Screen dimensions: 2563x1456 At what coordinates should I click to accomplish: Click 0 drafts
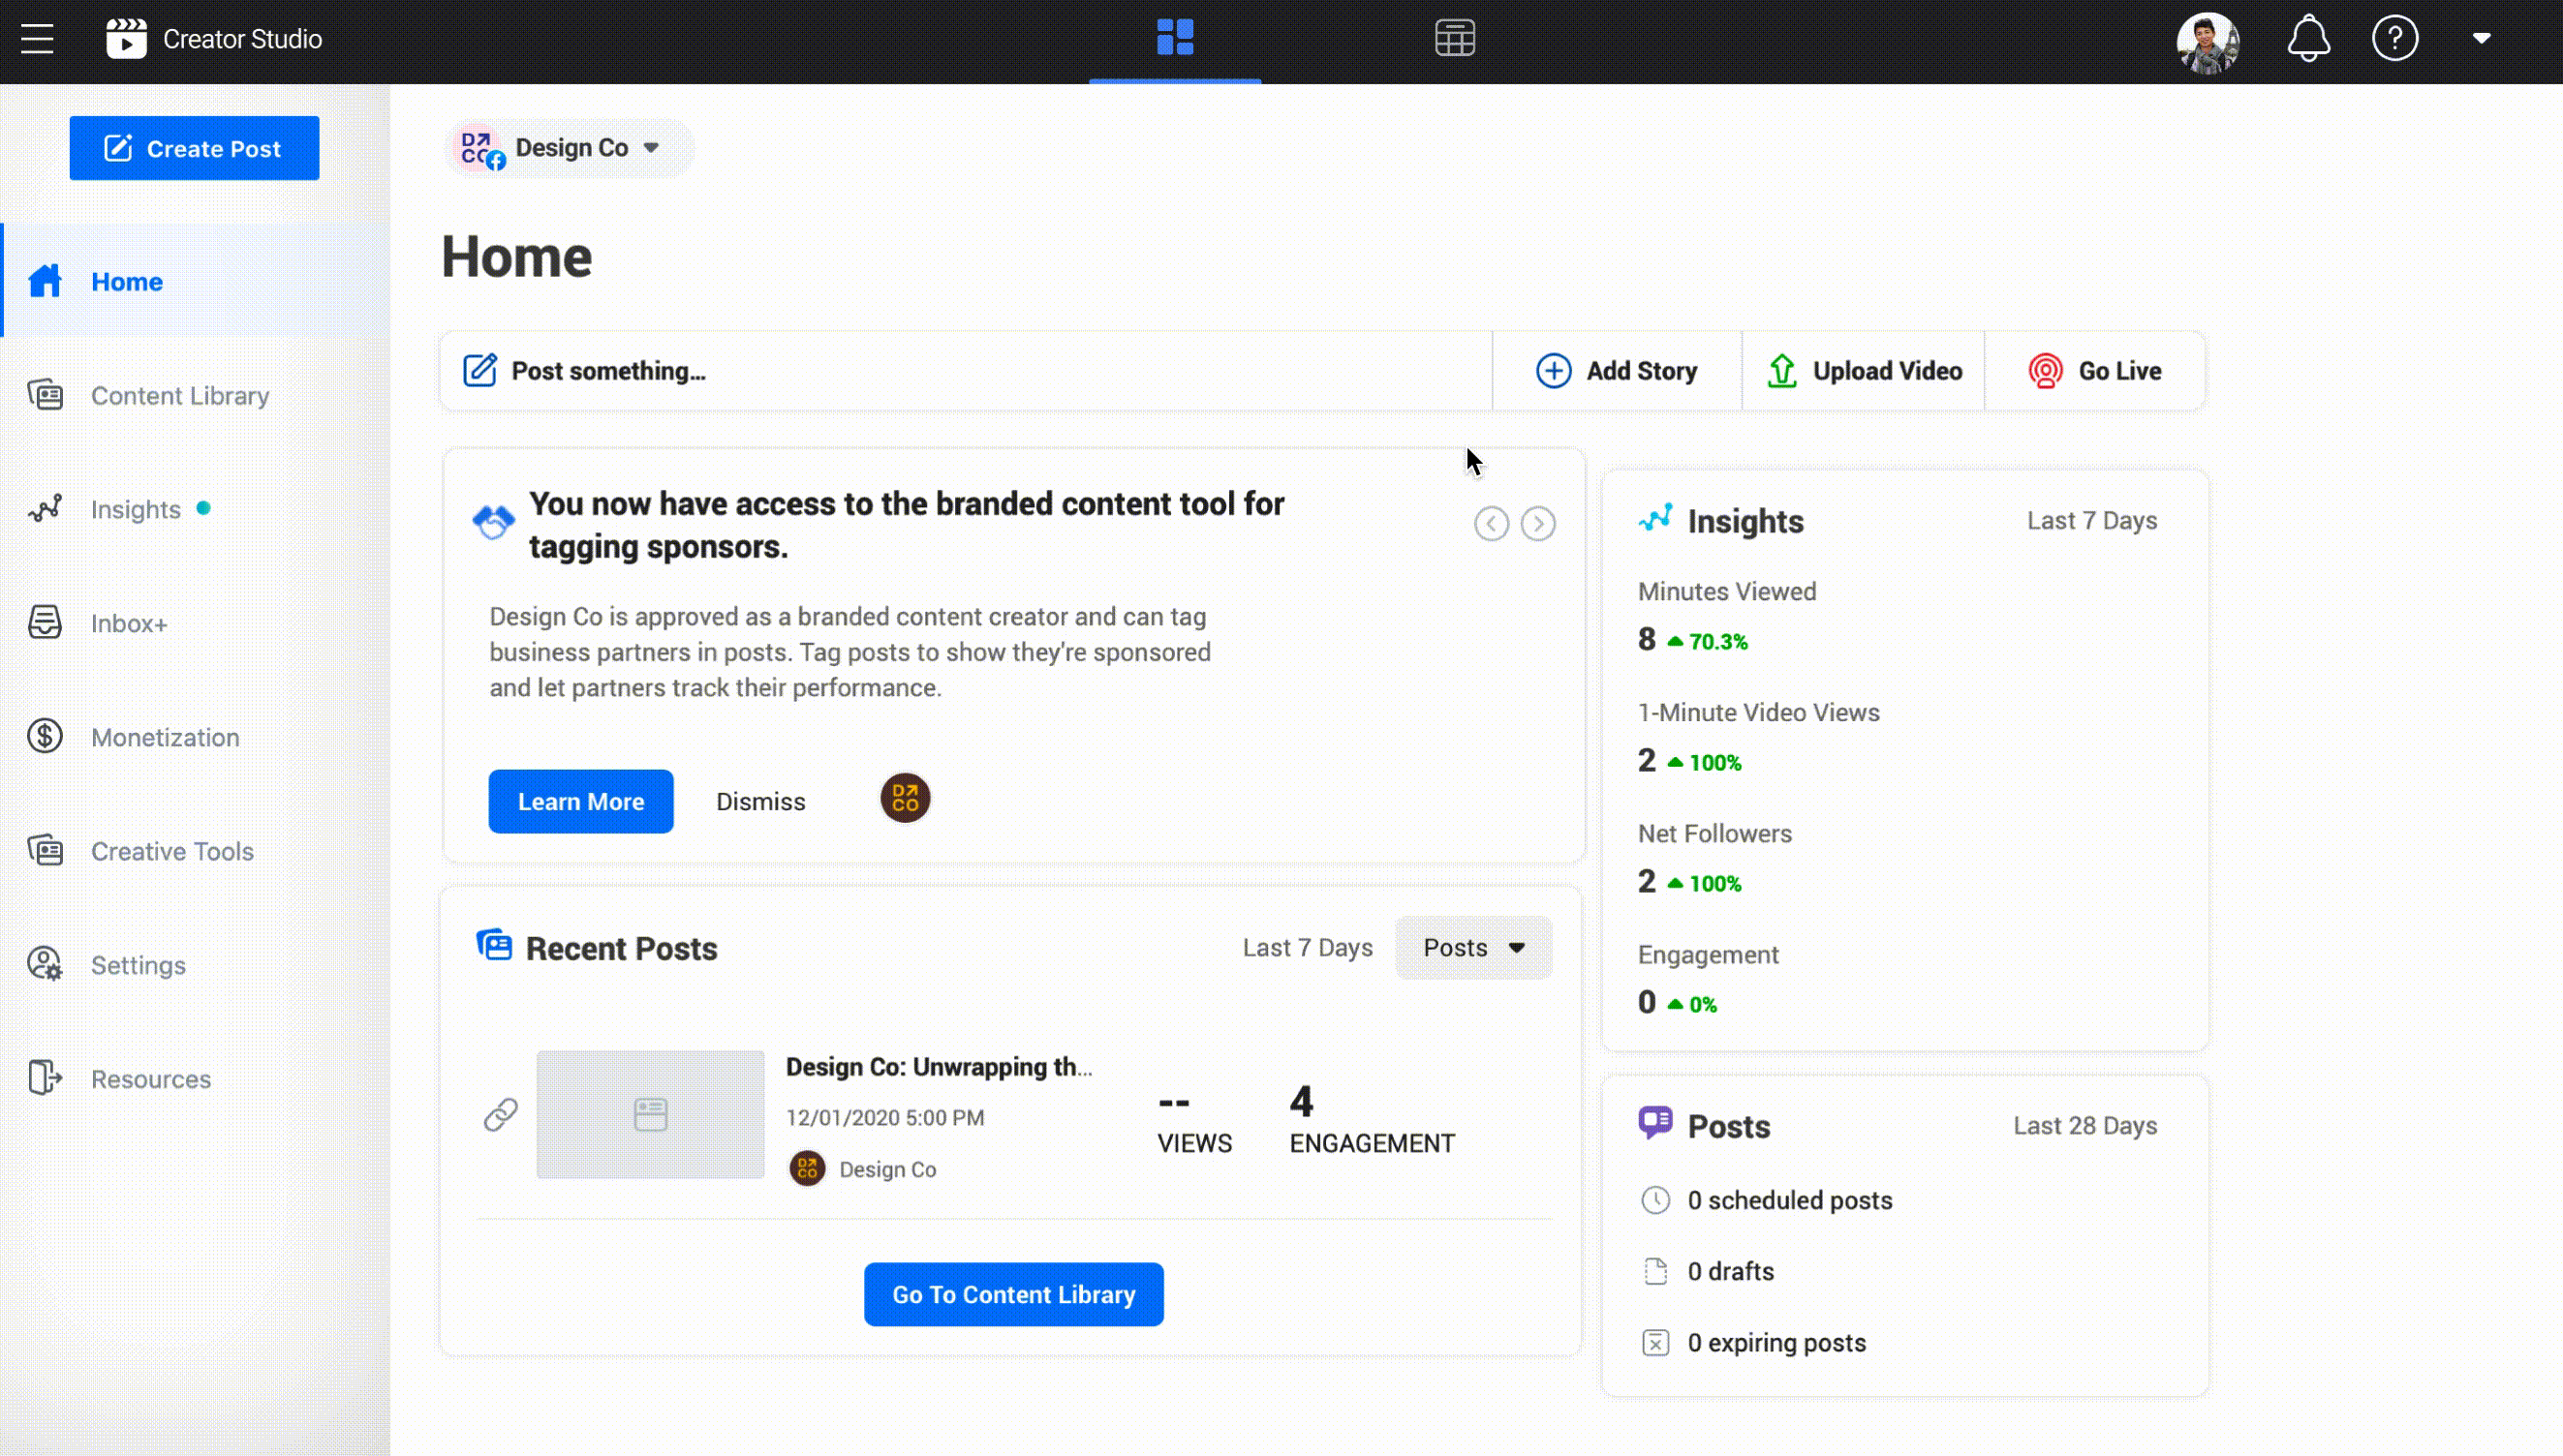1731,1272
